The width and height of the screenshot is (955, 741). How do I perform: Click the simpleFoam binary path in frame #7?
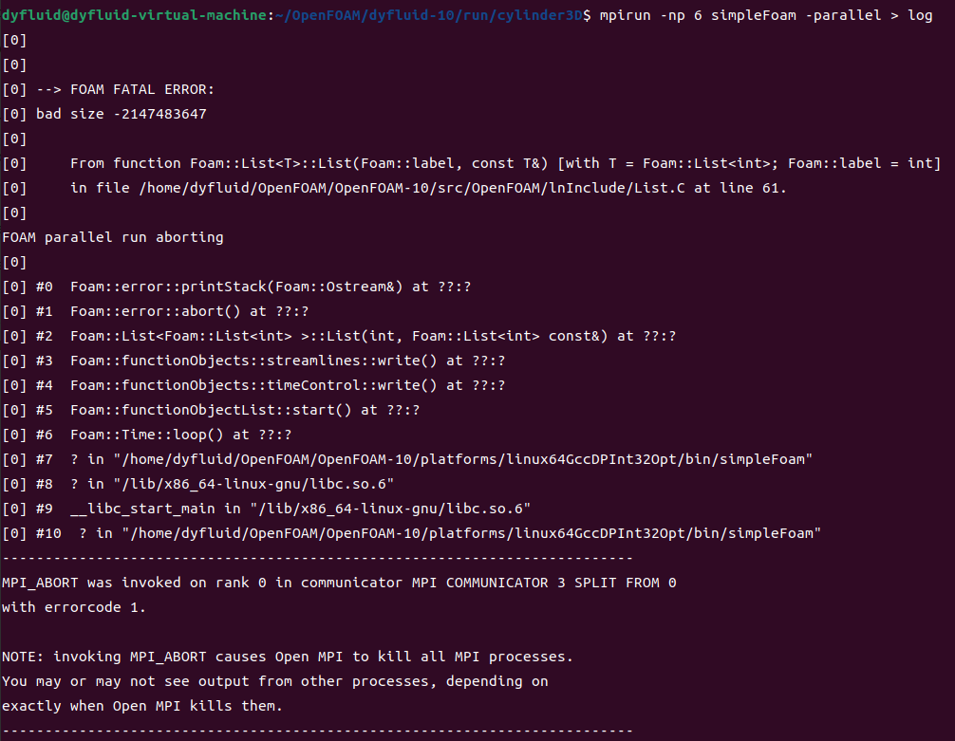(464, 459)
